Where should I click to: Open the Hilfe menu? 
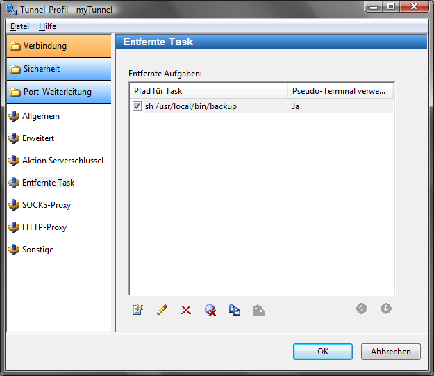point(47,26)
